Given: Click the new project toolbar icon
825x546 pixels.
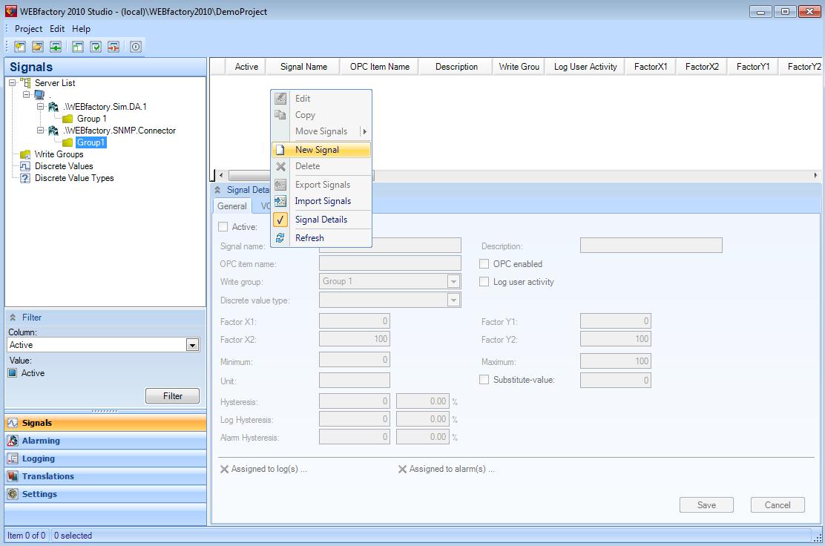Looking at the screenshot, I should [20, 47].
